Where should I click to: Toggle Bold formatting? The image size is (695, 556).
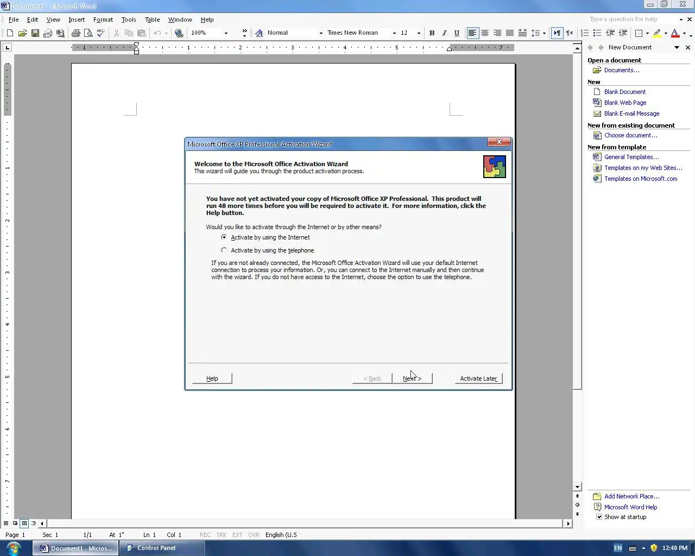click(432, 33)
